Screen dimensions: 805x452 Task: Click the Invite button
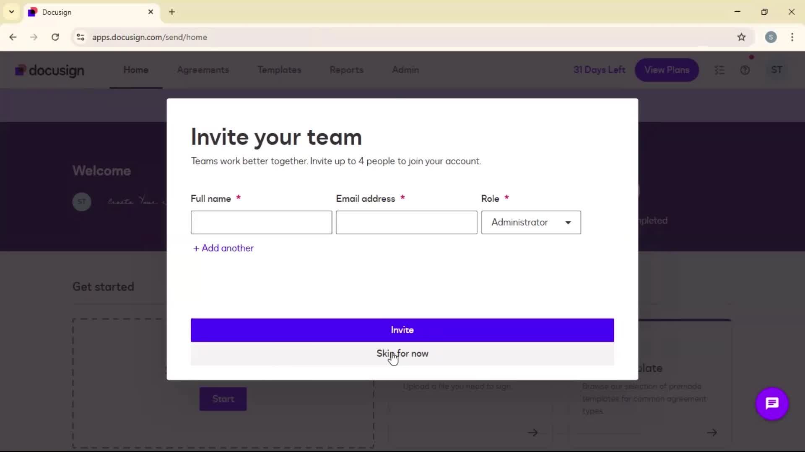pyautogui.click(x=402, y=330)
